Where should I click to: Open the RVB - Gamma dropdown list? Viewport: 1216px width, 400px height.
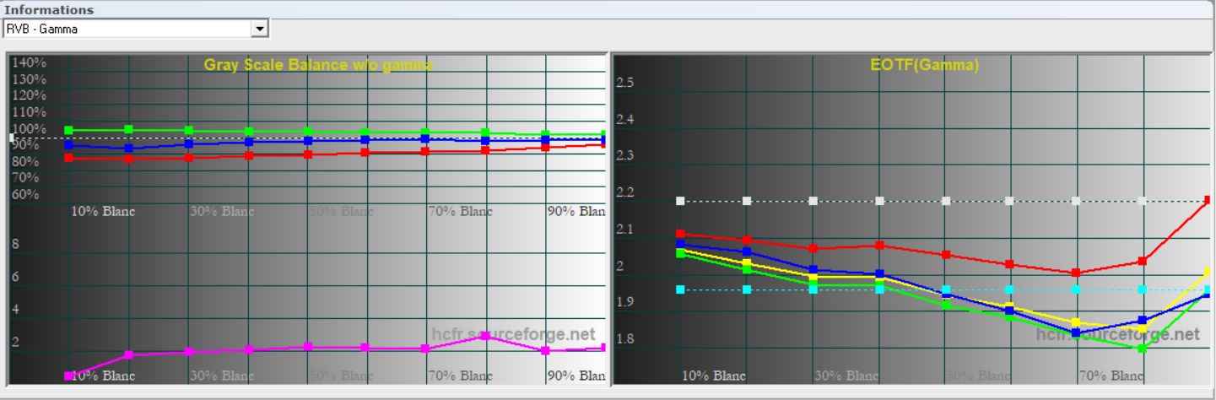tap(260, 29)
